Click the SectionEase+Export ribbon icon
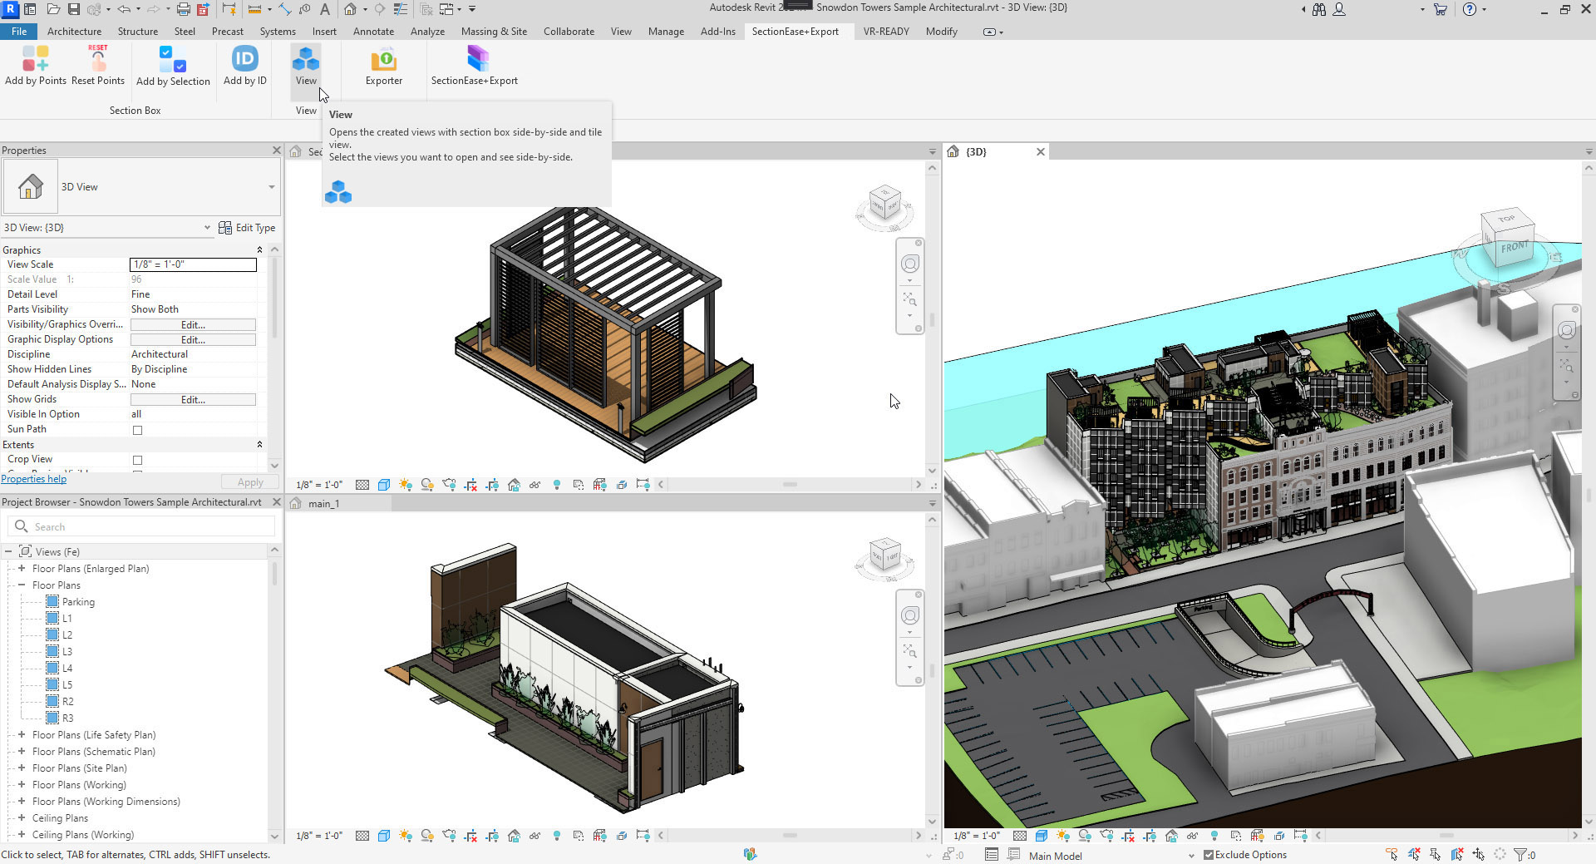Image resolution: width=1596 pixels, height=864 pixels. pos(474,65)
